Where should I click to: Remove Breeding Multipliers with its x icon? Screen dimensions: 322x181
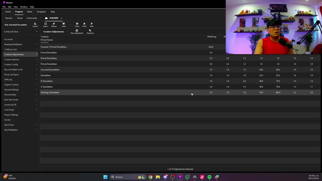click(x=36, y=44)
